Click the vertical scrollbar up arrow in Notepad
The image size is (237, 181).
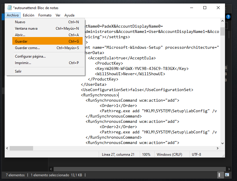click(x=222, y=21)
